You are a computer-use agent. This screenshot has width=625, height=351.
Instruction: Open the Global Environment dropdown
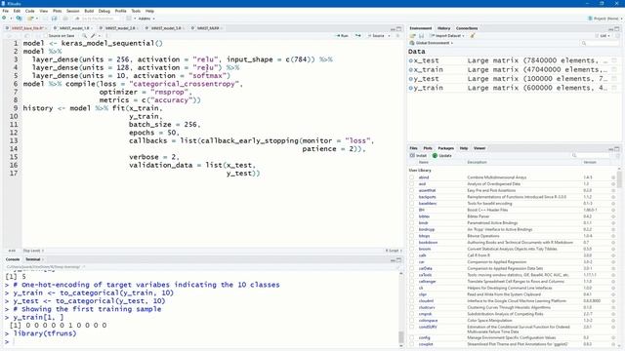click(x=432, y=43)
